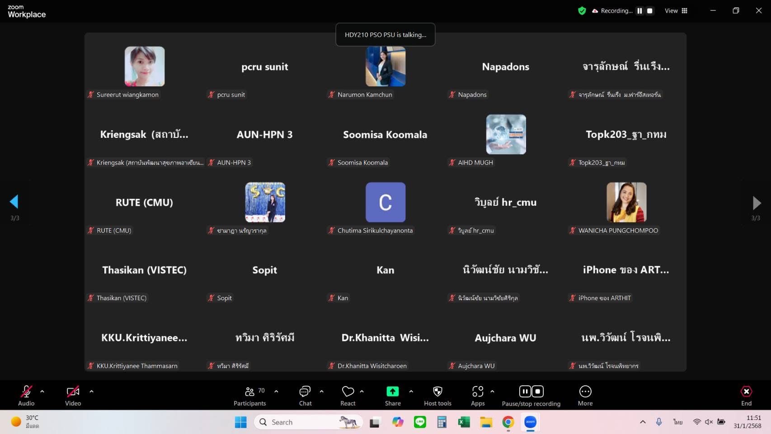Go to previous gallery page arrow
Viewport: 771px width, 434px height.
tap(14, 202)
